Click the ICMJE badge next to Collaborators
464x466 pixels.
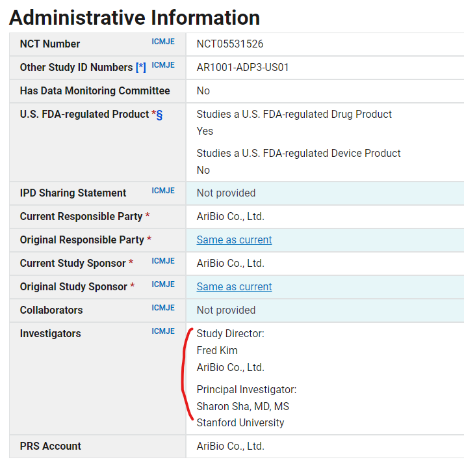[x=163, y=308]
